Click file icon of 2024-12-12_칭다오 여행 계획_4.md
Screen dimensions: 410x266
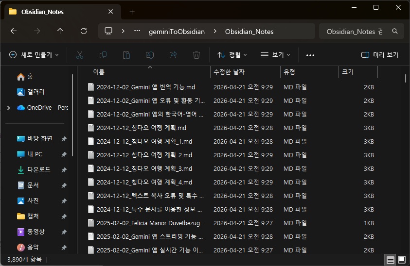[91, 182]
